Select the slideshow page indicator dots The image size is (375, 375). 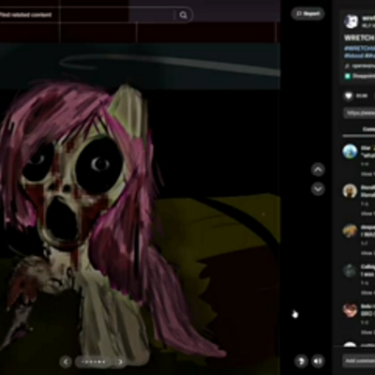coord(93,362)
